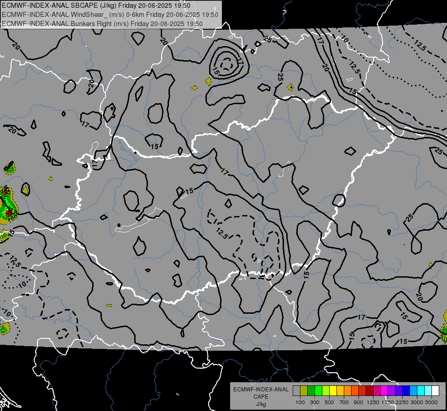The image size is (447, 411).
Task: Pick the dark red legend swatch
Action: (x=370, y=391)
